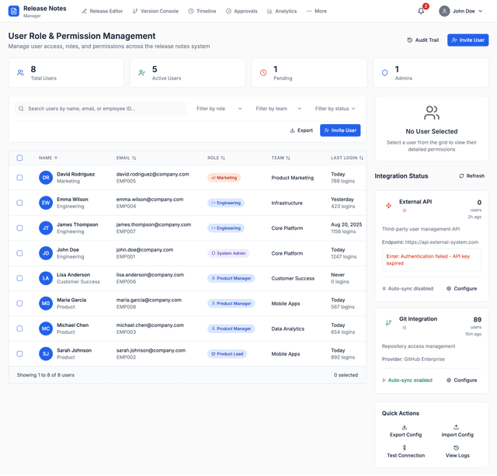Switch to the Version Console tab
The width and height of the screenshot is (497, 476).
[x=155, y=12]
